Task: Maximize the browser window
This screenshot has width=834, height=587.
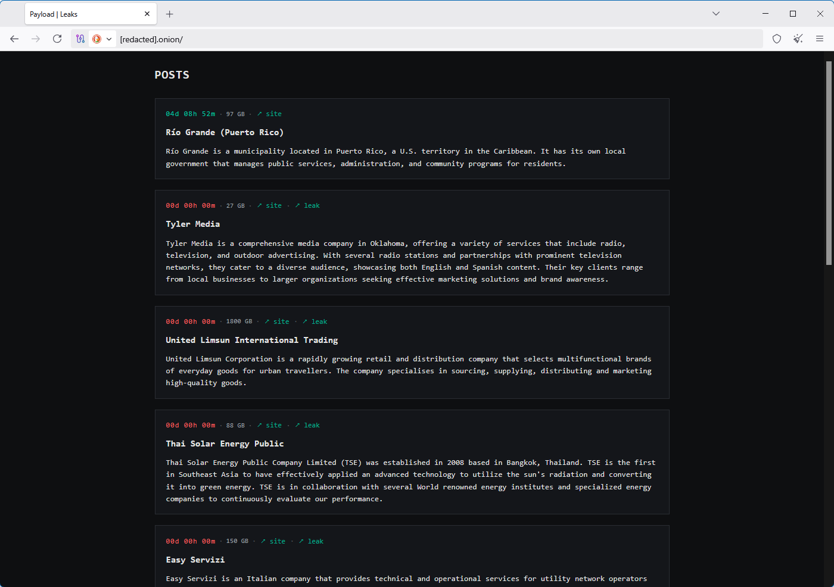Action: click(x=793, y=14)
